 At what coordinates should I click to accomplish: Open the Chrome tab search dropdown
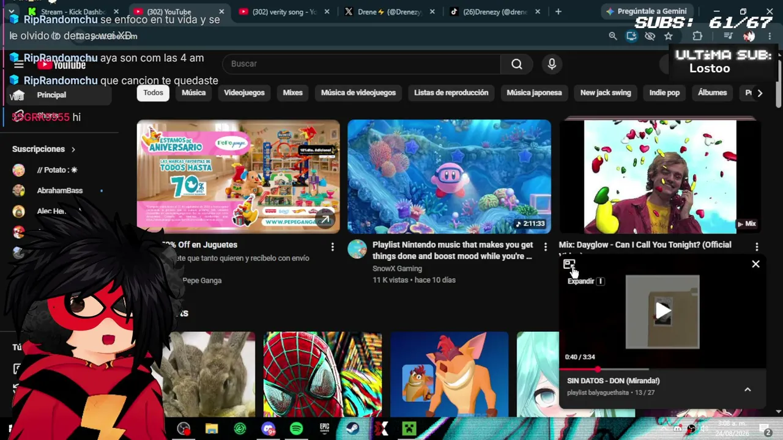[x=11, y=12]
